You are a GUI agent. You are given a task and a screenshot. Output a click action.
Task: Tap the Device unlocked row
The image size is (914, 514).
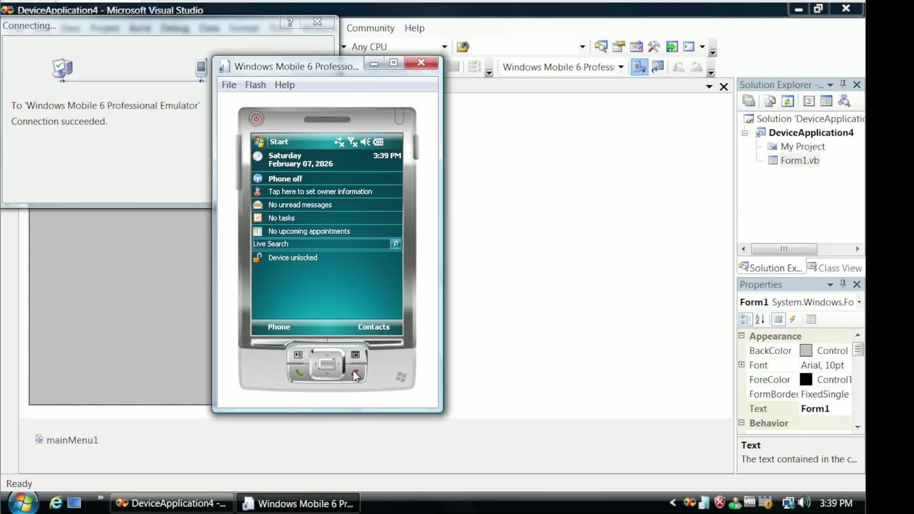[327, 257]
